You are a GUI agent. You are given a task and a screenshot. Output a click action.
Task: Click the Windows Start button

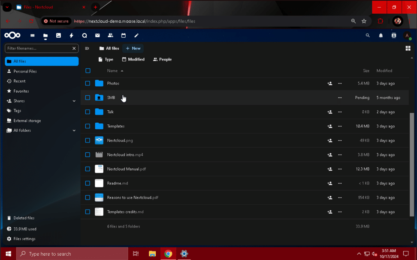pyautogui.click(x=8, y=254)
